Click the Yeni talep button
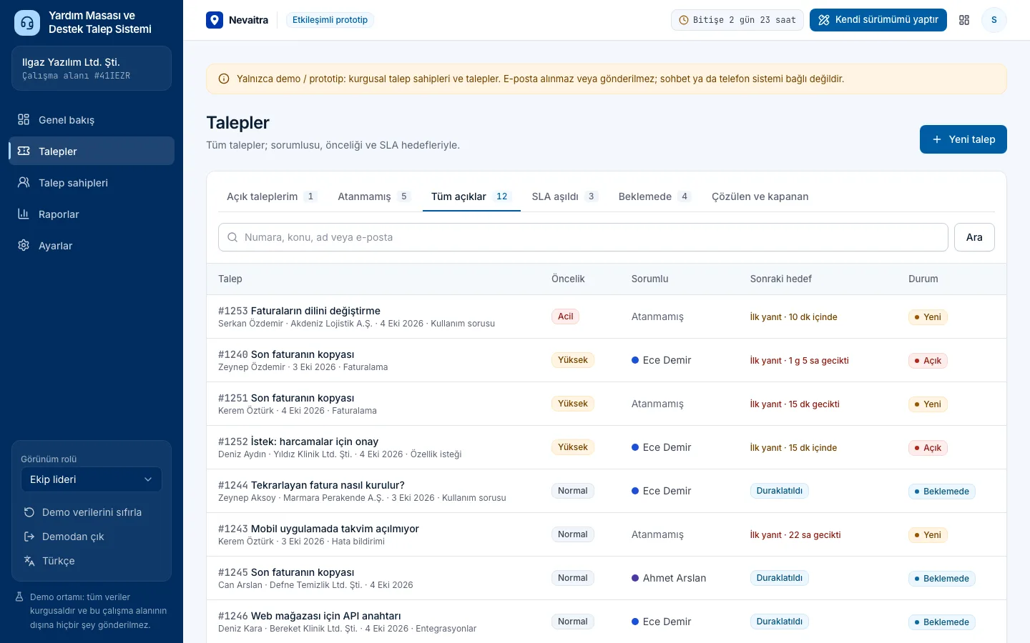This screenshot has width=1030, height=643. click(963, 139)
